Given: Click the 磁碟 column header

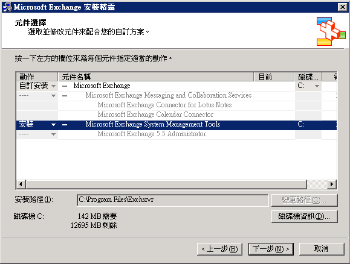Looking at the screenshot, I should click(308, 77).
